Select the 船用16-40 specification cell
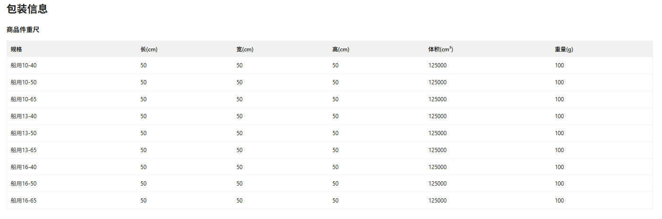662x219 pixels. 24,167
